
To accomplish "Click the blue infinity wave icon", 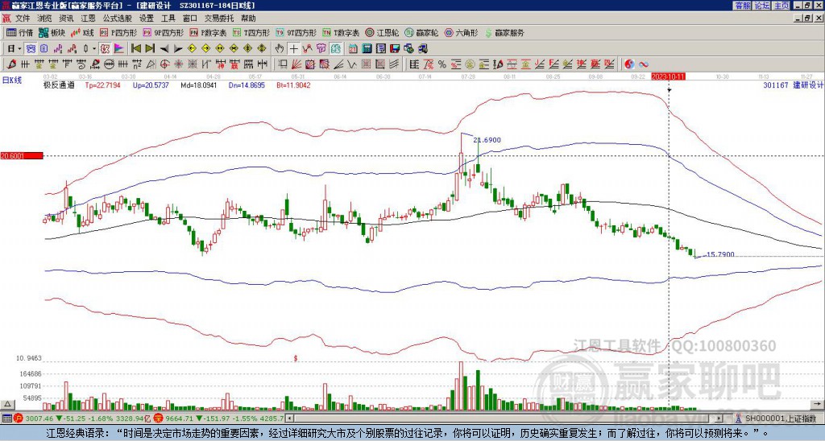I will click(644, 64).
